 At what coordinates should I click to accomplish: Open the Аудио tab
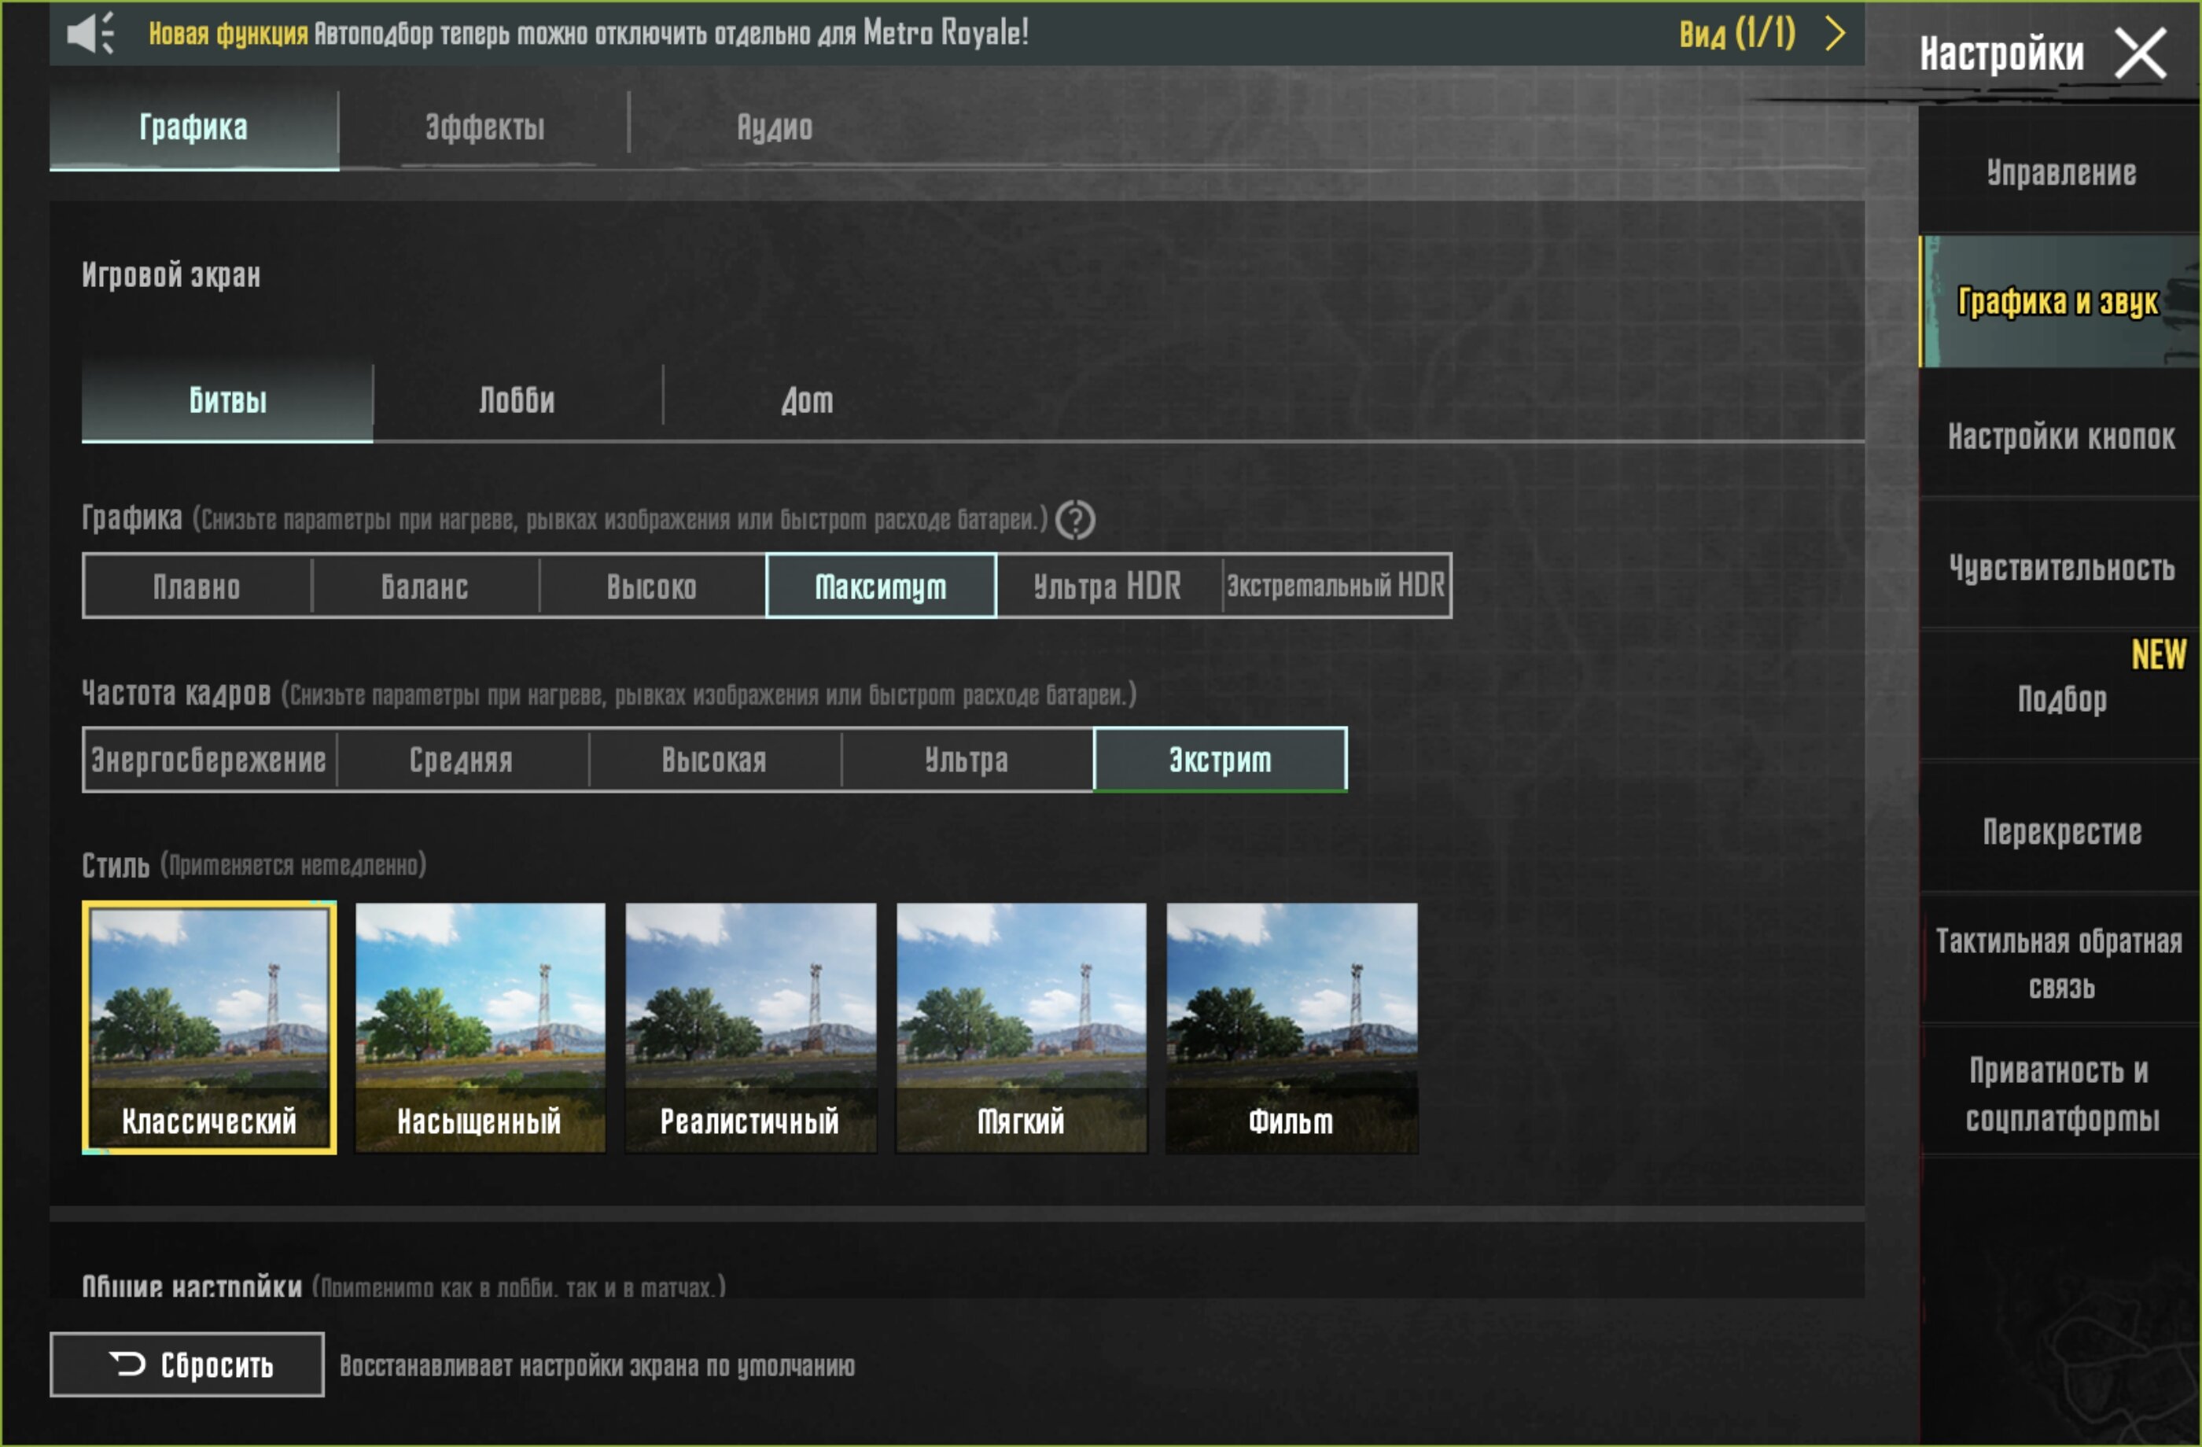(x=775, y=127)
